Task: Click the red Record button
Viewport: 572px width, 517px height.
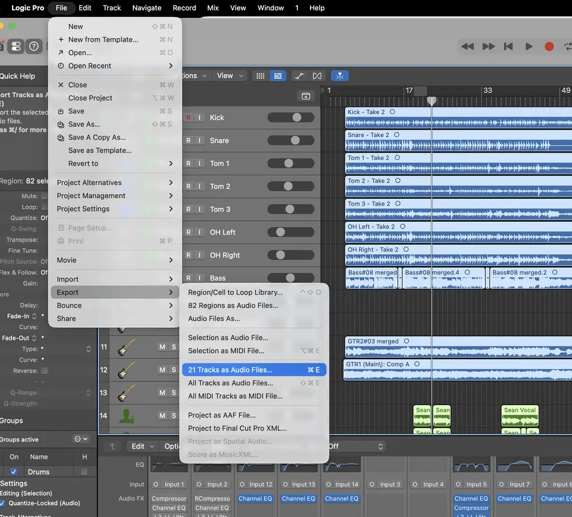Action: click(549, 46)
